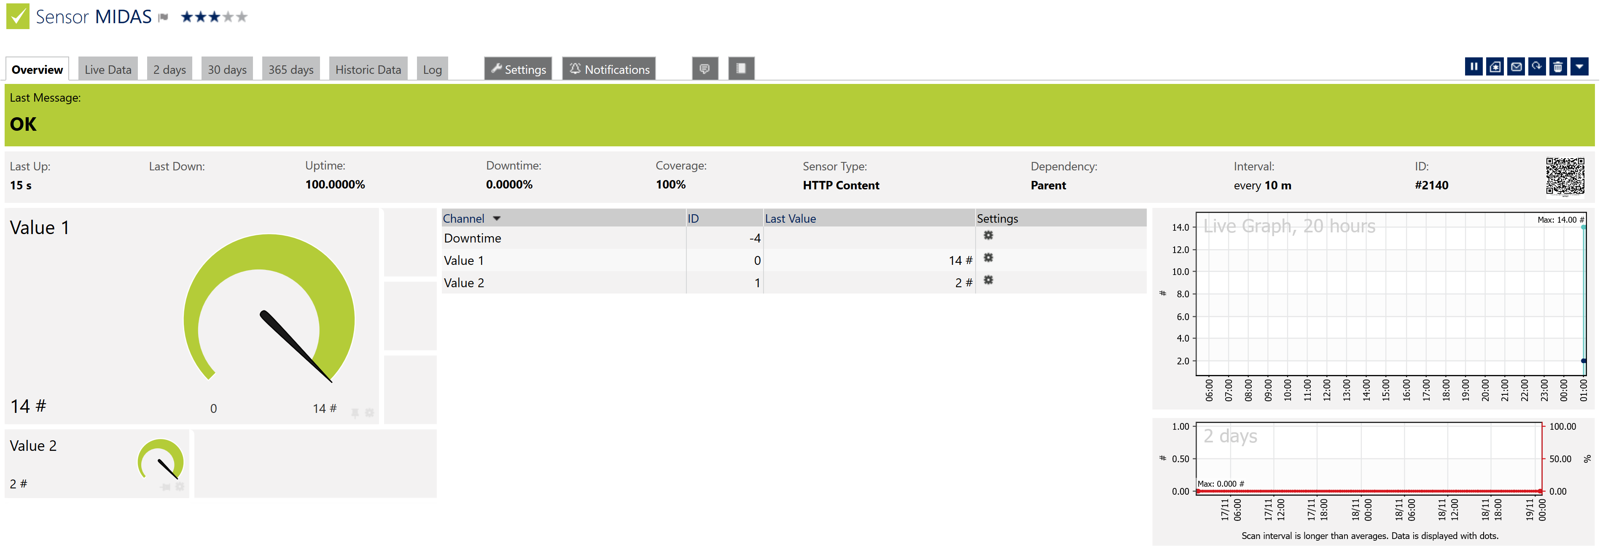Open the Notifications tab button

click(609, 69)
